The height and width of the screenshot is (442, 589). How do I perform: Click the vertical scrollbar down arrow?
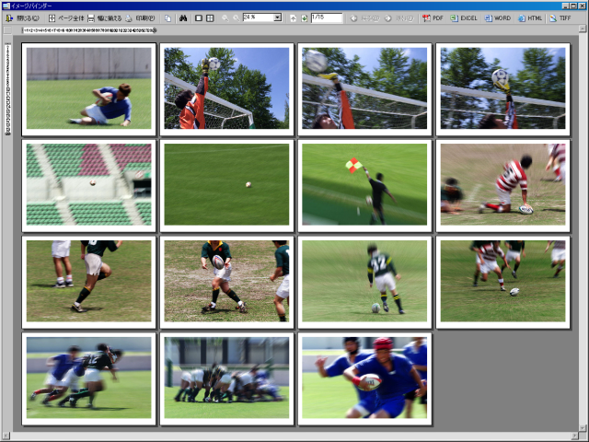[583, 426]
